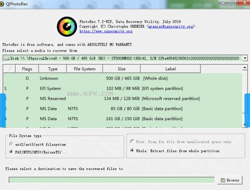Click the 102 MB / 98 MiB size cell
The height and width of the screenshot is (190, 250).
(123, 88)
